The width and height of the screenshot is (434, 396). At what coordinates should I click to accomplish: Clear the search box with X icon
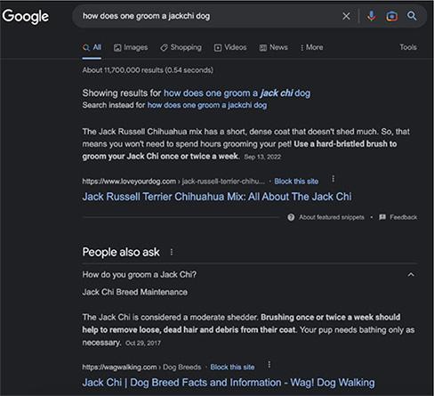346,16
